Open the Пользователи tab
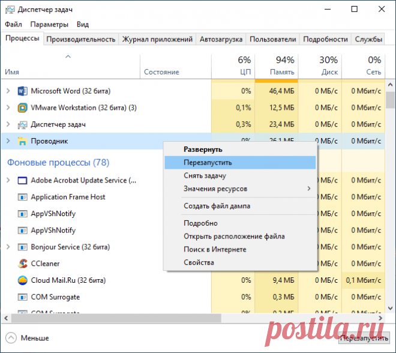This screenshot has width=396, height=353. [273, 39]
